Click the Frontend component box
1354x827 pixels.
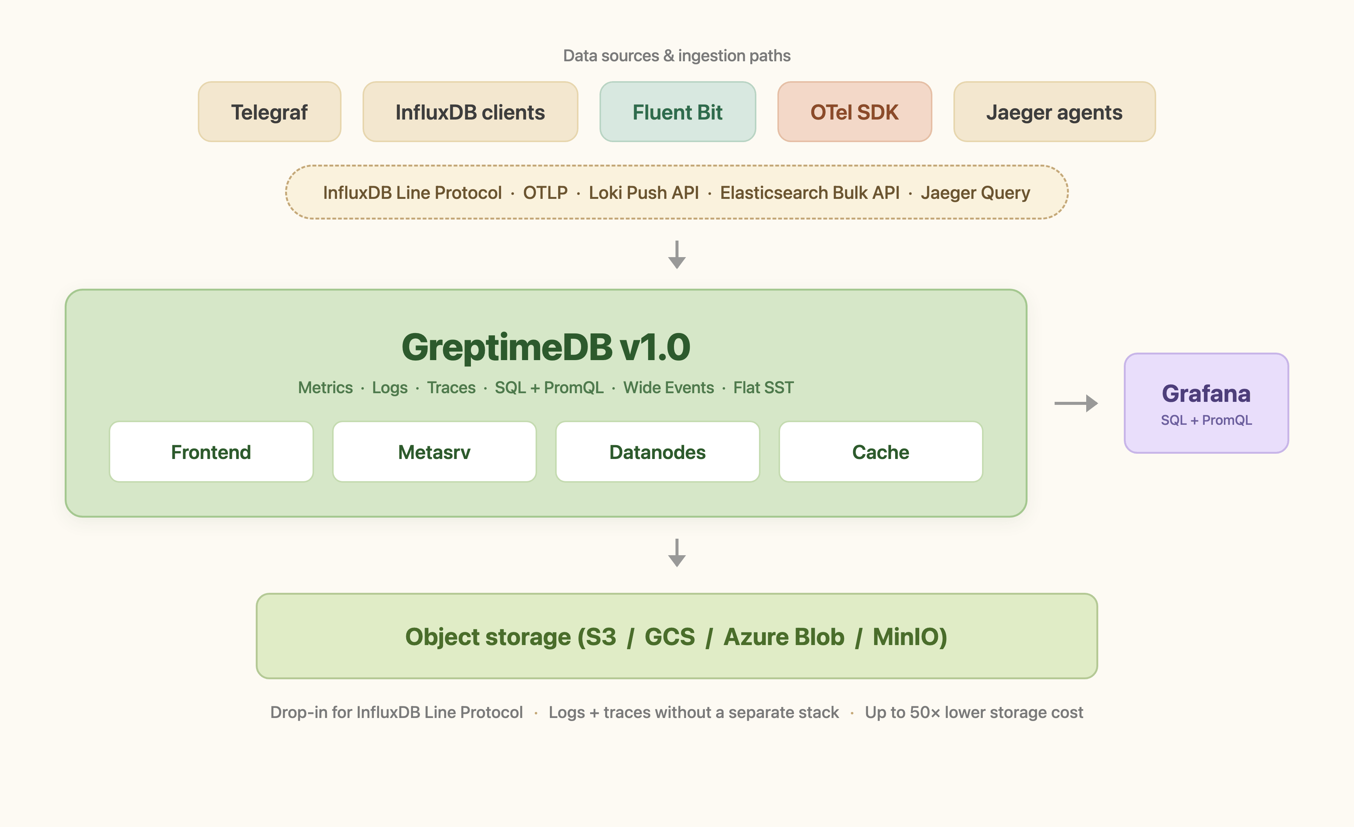coord(211,452)
